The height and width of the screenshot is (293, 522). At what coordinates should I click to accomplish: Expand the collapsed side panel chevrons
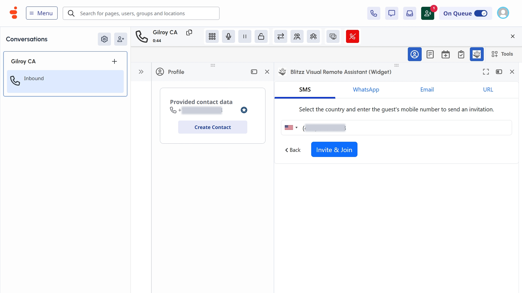point(141,72)
